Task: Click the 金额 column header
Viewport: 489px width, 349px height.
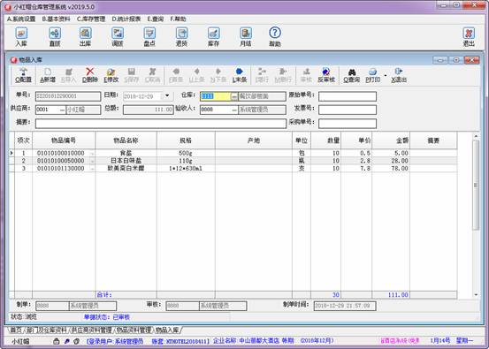Action: click(x=391, y=140)
